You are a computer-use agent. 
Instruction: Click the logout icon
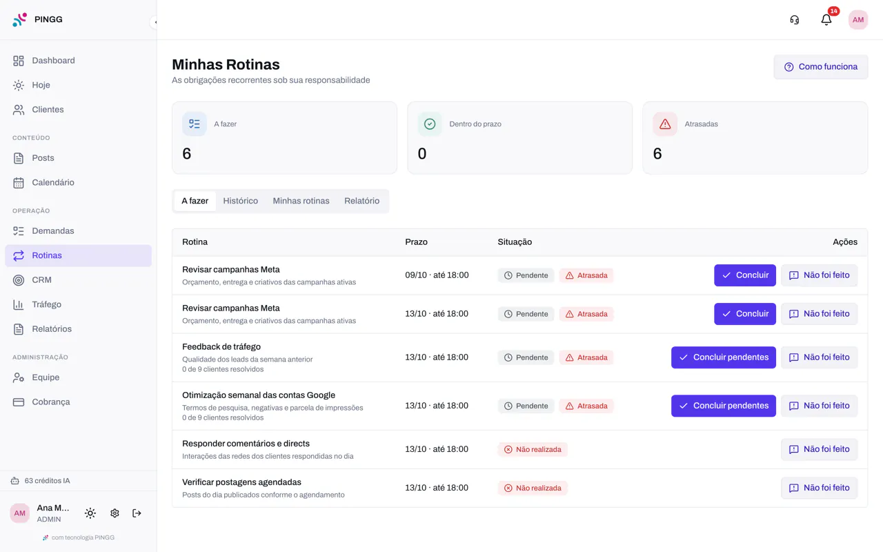[x=137, y=513]
